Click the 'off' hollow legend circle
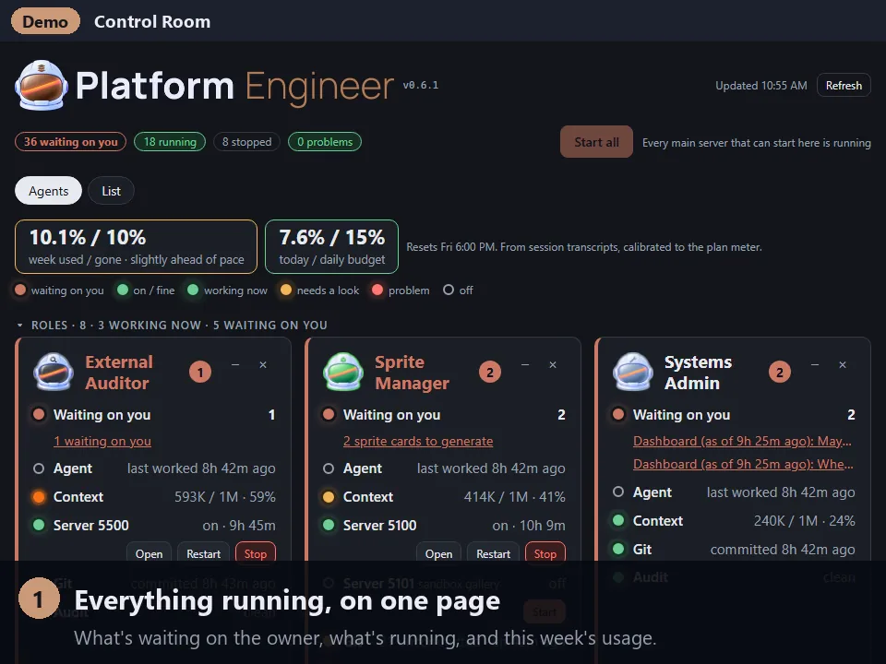Screen dimensions: 886x664 click(449, 290)
